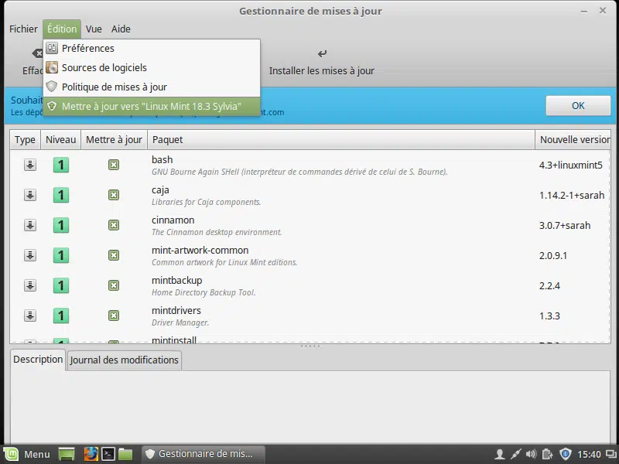
Task: Click the volume icon in system tray
Action: (531, 455)
